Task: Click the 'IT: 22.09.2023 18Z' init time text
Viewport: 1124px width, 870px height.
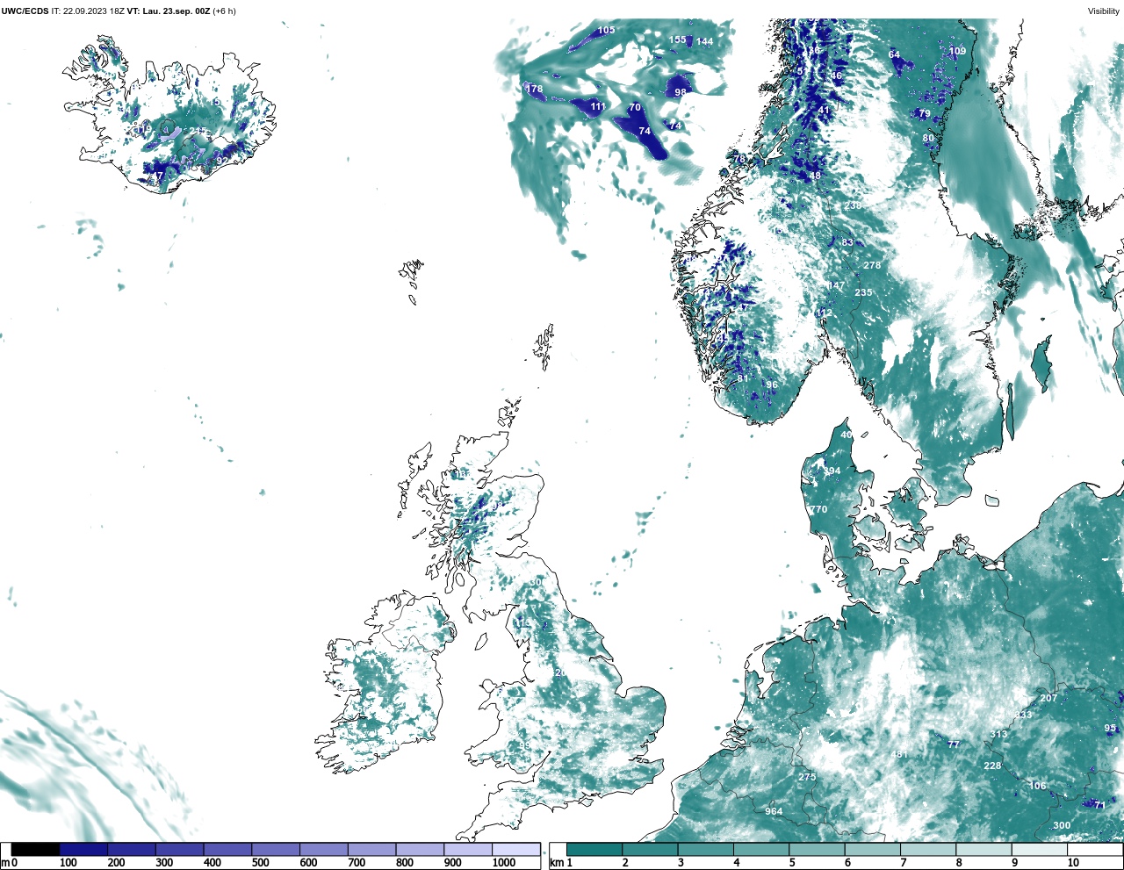Action: 88,11
